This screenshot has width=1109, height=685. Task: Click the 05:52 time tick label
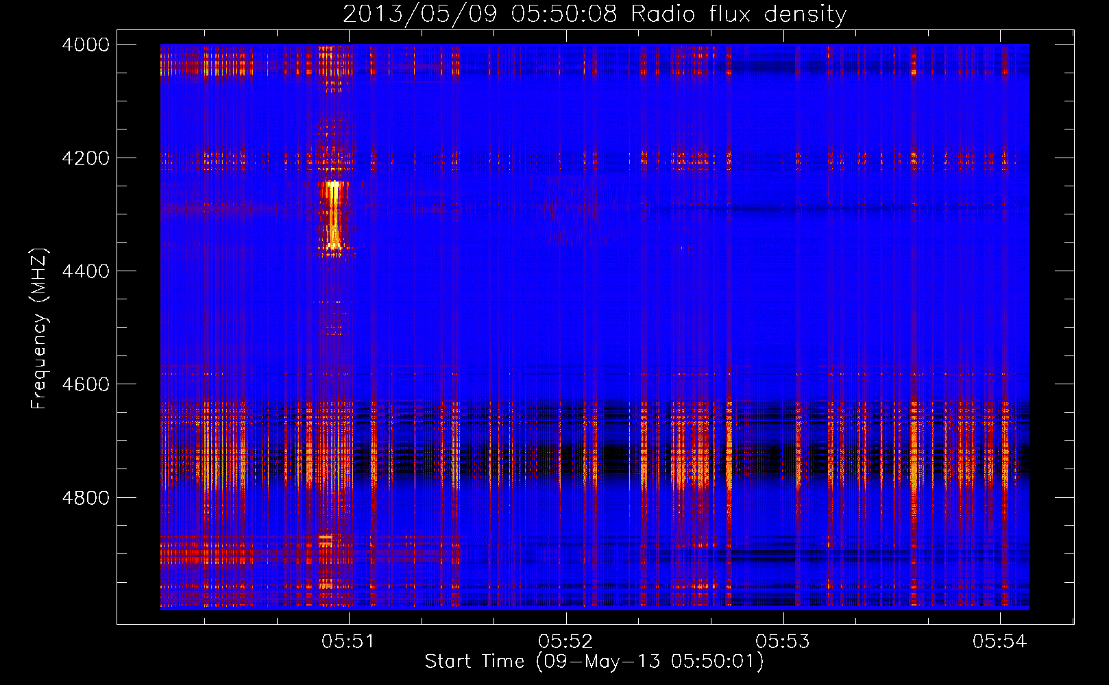566,641
